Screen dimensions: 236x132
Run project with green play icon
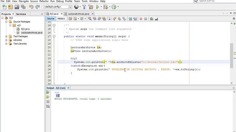click(x=97, y=7)
